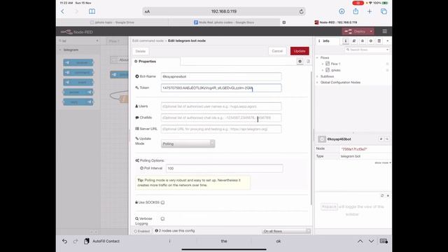This screenshot has height=252, width=448.
Task: Open Safari bookmarks book icon
Action: (x=92, y=11)
